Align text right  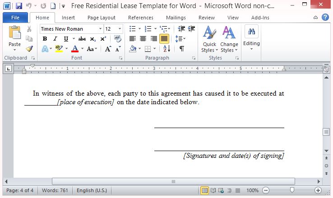[153, 39]
